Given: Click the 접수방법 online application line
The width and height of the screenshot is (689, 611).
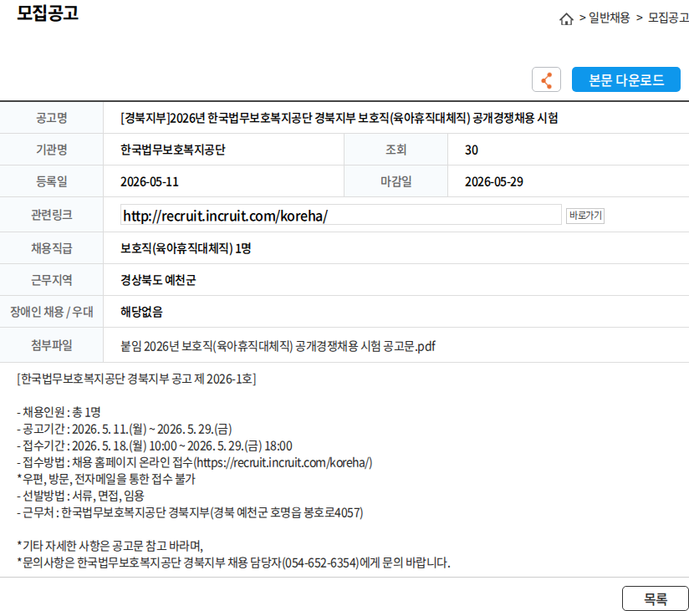Looking at the screenshot, I should point(195,462).
